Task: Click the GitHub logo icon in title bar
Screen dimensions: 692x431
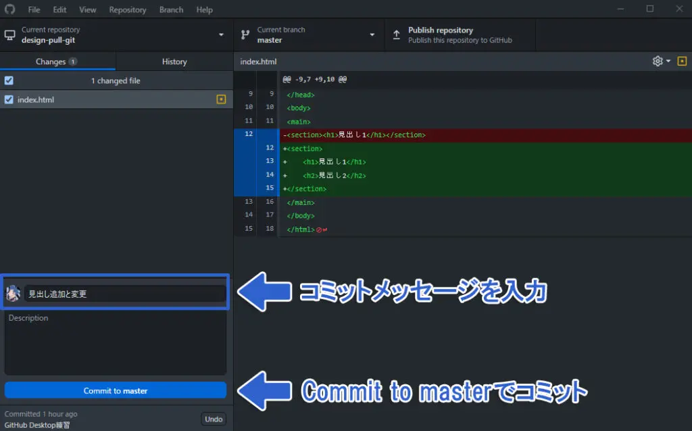Action: pyautogui.click(x=9, y=9)
